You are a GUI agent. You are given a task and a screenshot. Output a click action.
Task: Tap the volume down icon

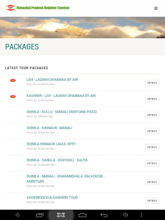point(18,215)
